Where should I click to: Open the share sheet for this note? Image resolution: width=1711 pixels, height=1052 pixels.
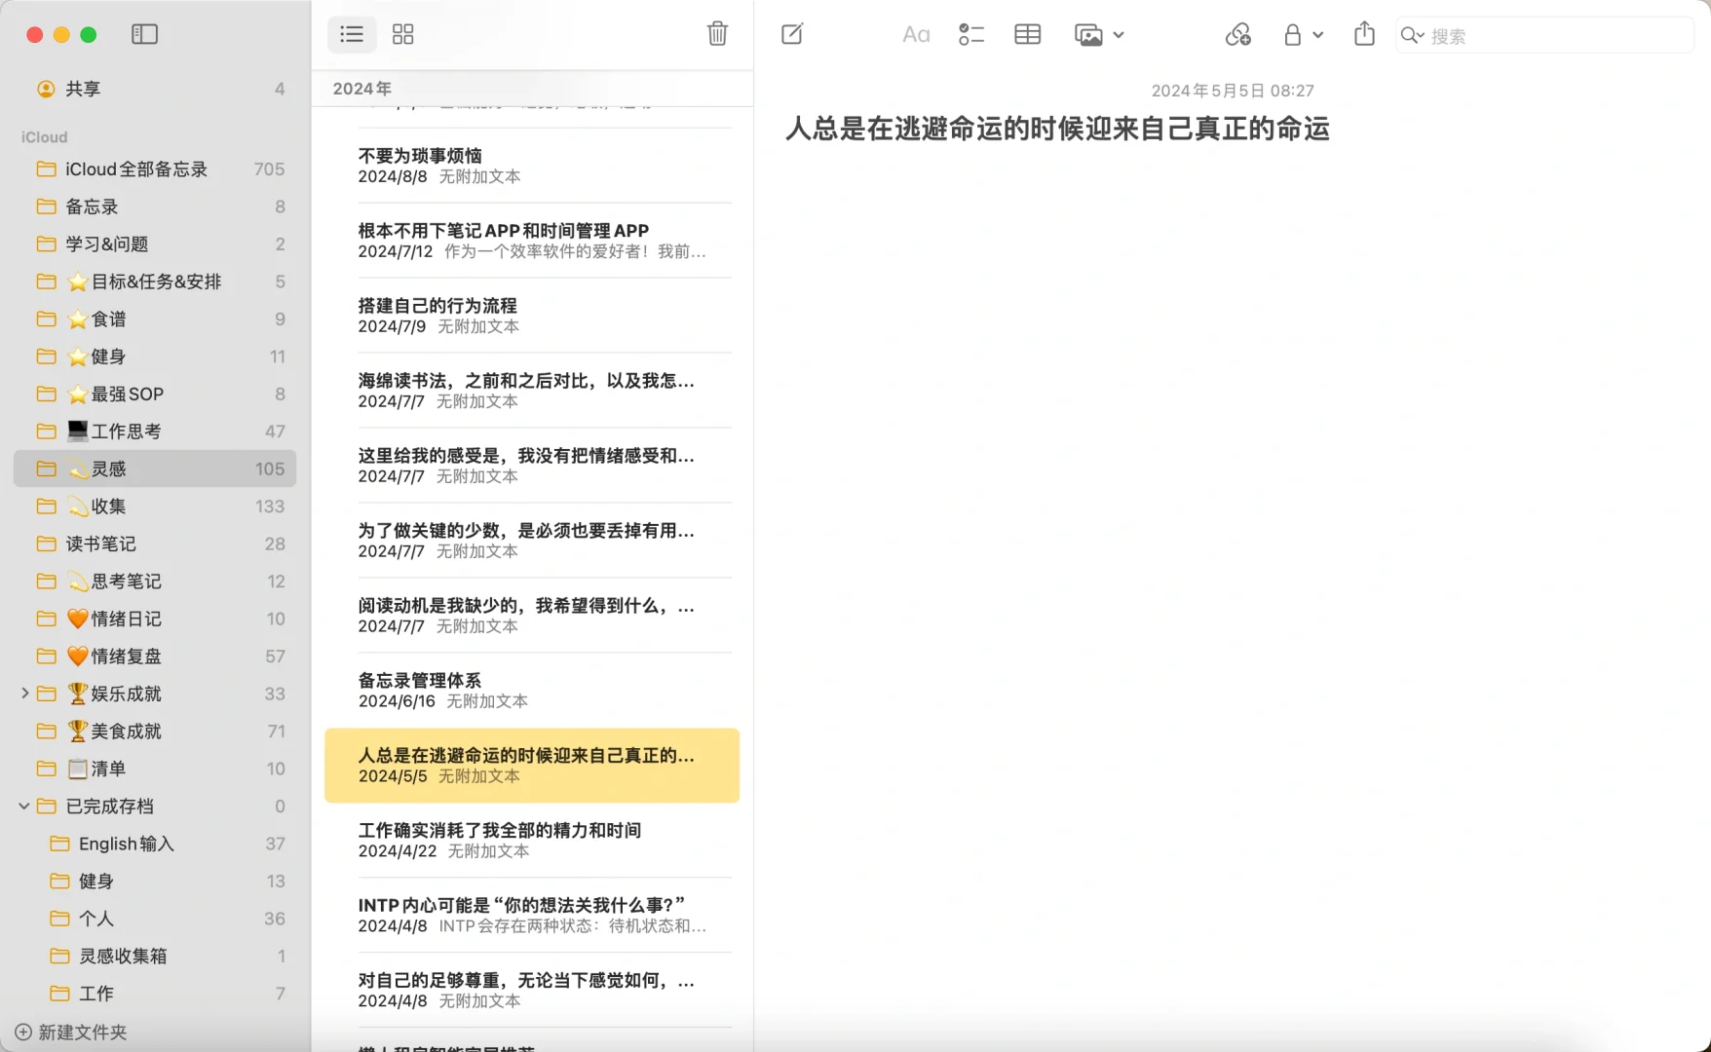1363,34
